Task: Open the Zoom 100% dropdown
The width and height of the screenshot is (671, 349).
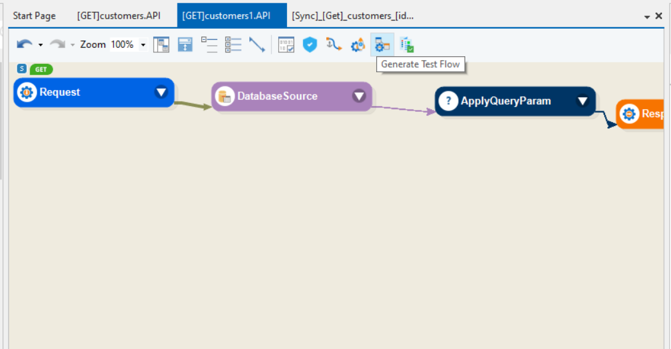Action: [143, 45]
